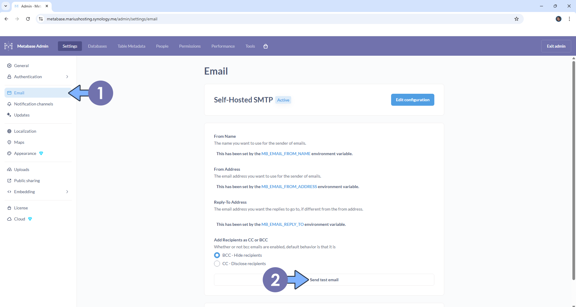Bookmark this page with star icon

[516, 19]
